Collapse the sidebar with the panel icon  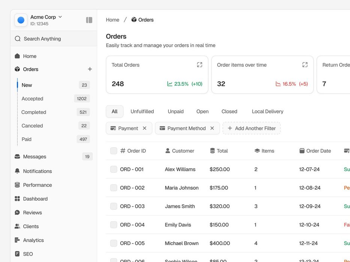pos(89,20)
